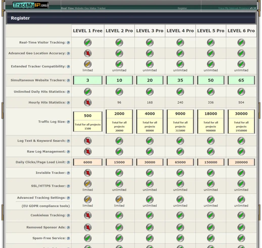262x248 pixels.
Task: Click Level 6 daily clicks limit 200000
Action: coord(241,162)
